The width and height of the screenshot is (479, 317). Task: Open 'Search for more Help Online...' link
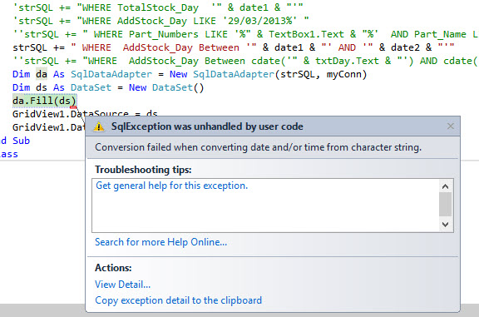pyautogui.click(x=160, y=242)
